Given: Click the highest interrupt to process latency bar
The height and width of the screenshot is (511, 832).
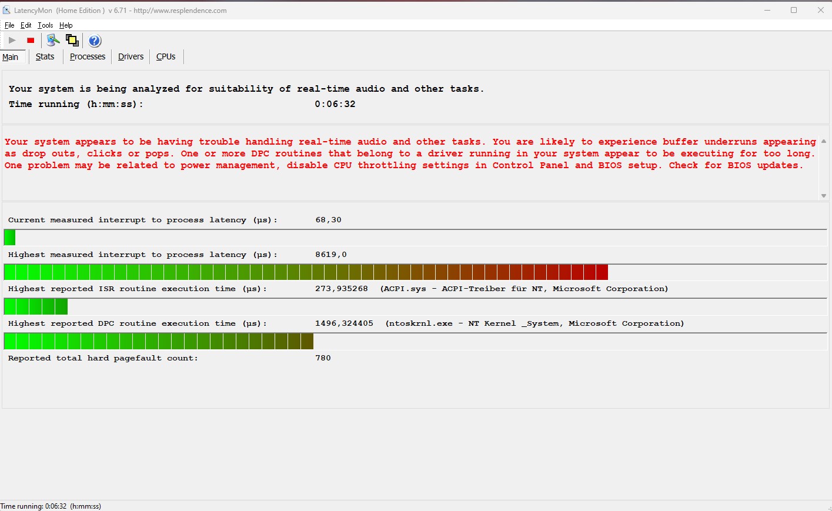Looking at the screenshot, I should click(415, 272).
